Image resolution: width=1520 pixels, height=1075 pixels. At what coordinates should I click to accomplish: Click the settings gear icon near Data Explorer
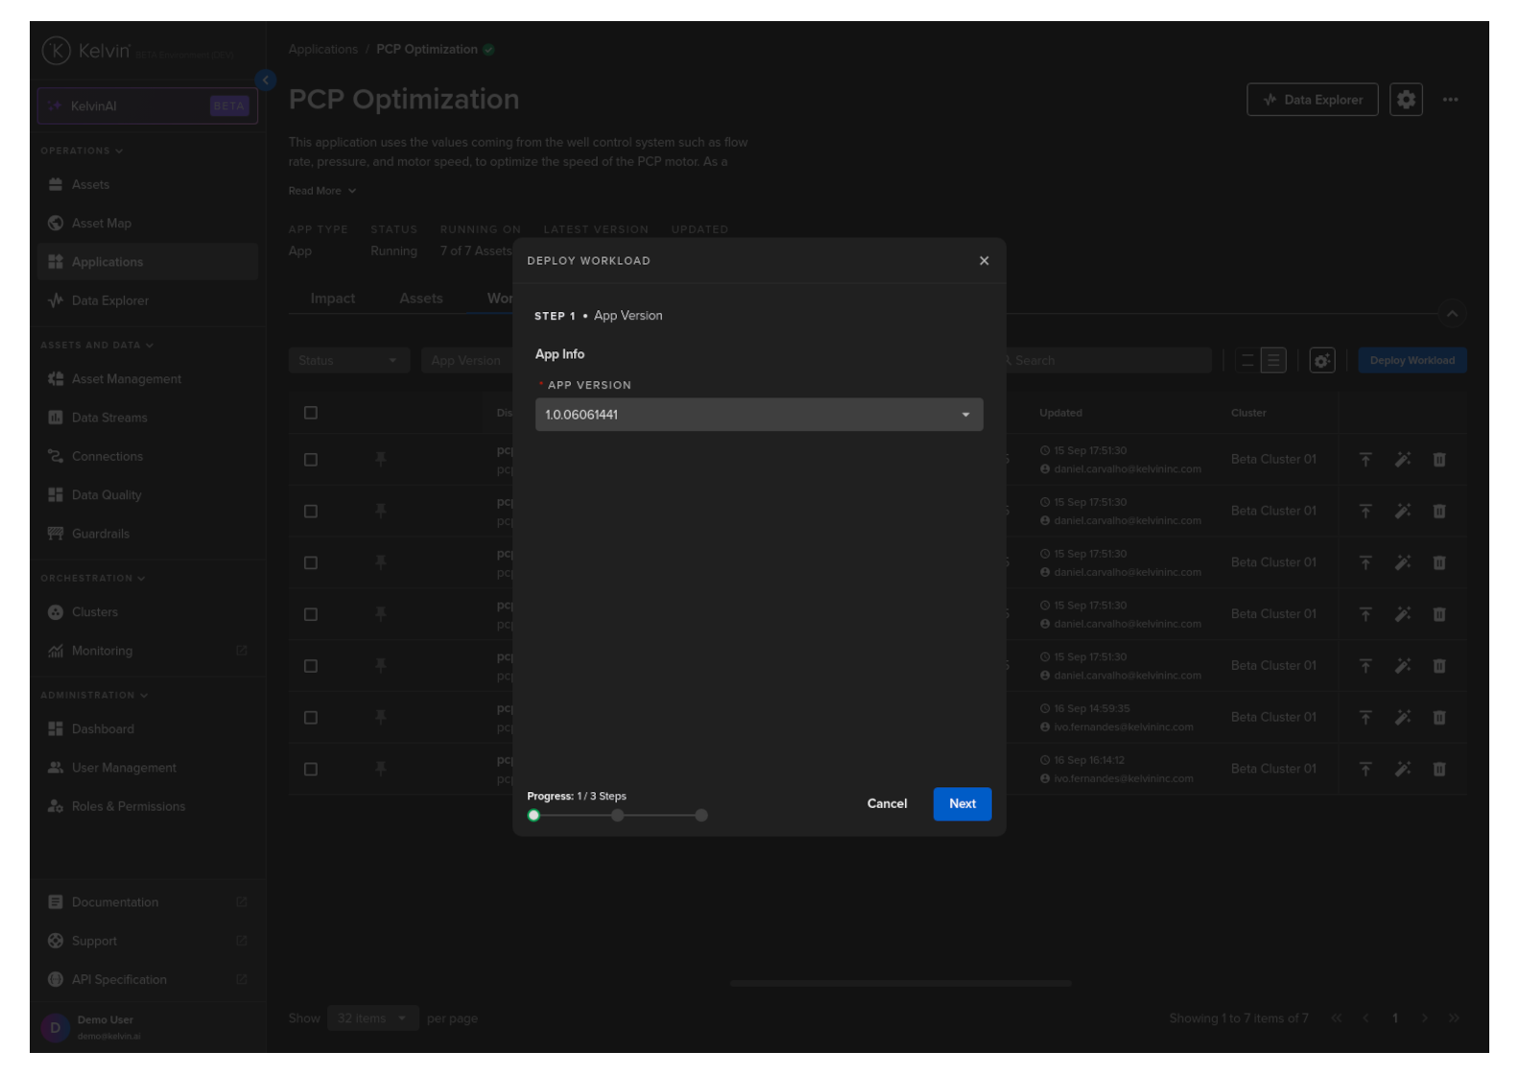coord(1405,100)
